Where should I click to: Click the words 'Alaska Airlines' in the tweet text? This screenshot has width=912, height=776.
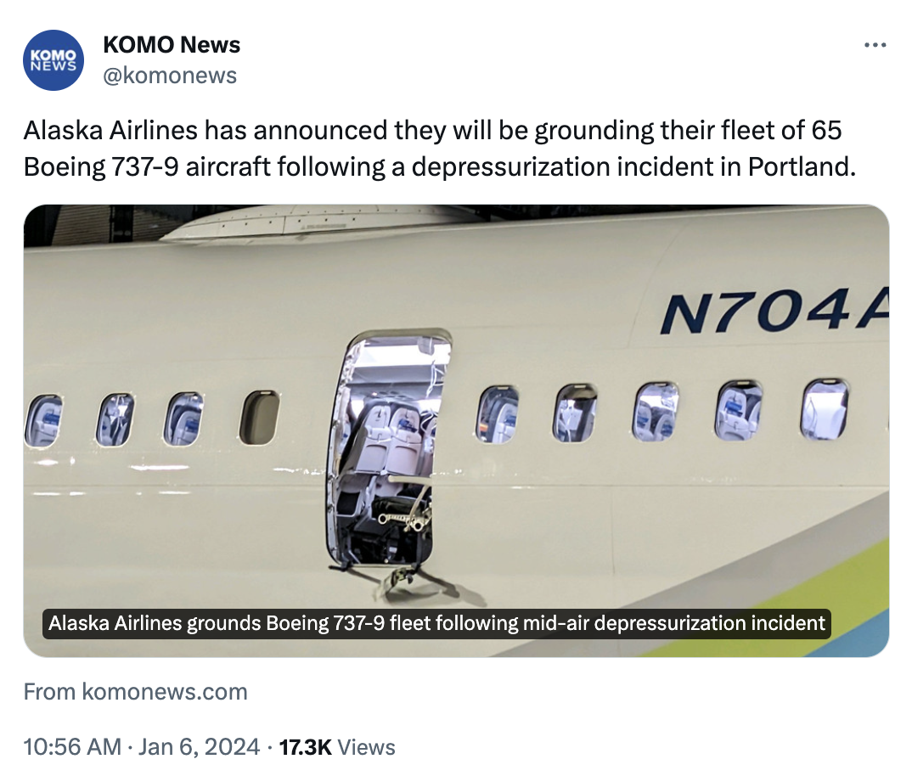(106, 132)
